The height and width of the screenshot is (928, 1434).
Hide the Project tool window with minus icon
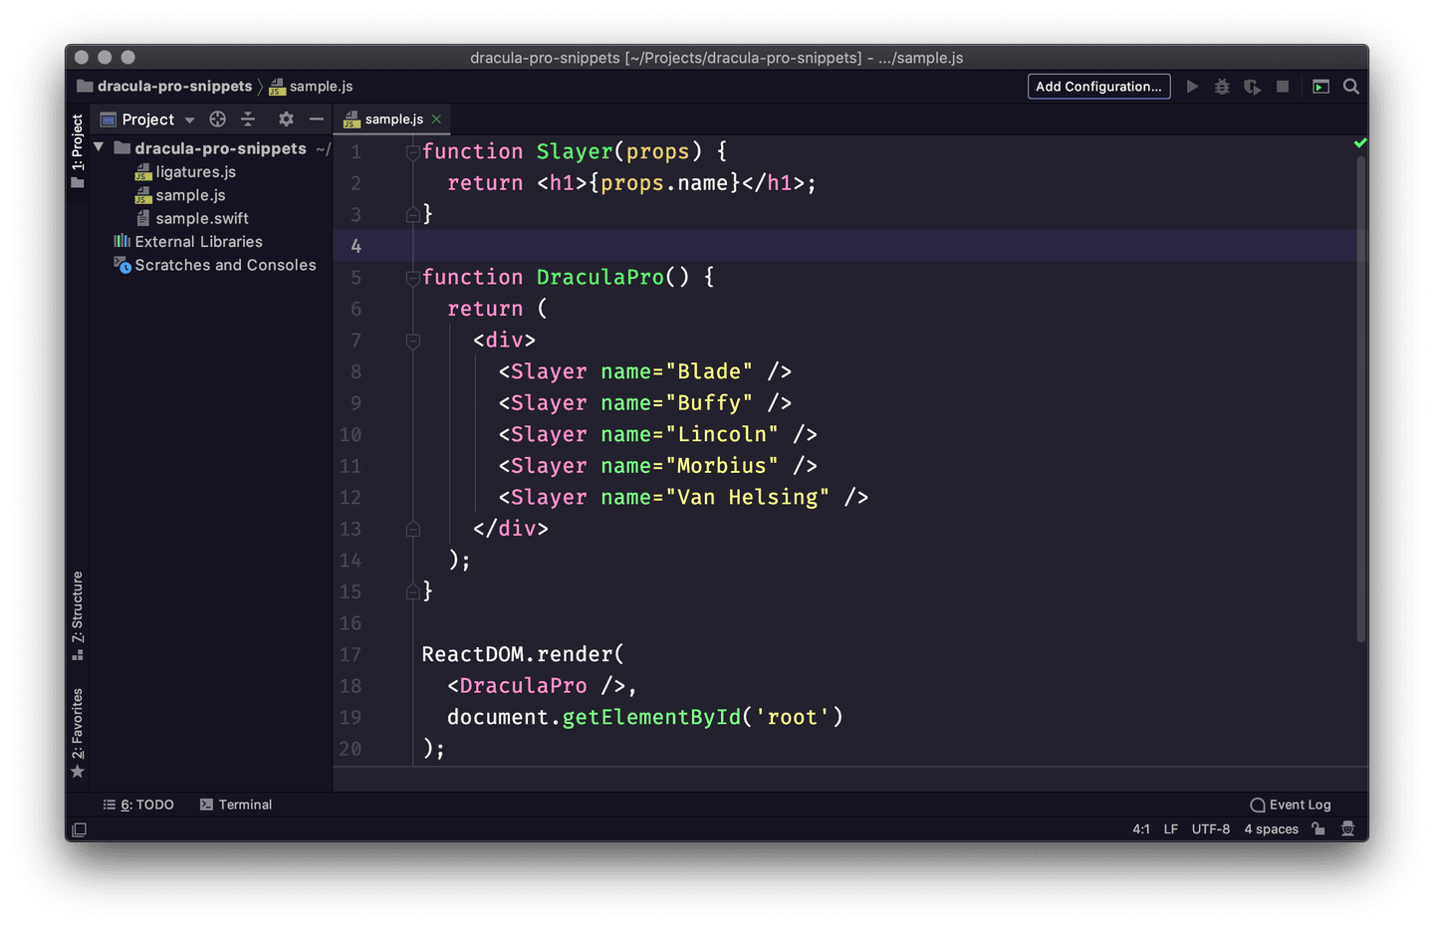click(x=316, y=118)
